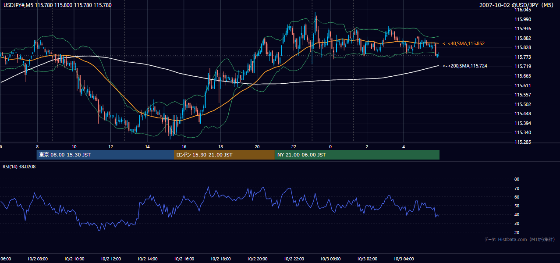Screen dimensions: 560x263
Task: Click the 18 hour tick under price chart
Action: tap(221, 146)
